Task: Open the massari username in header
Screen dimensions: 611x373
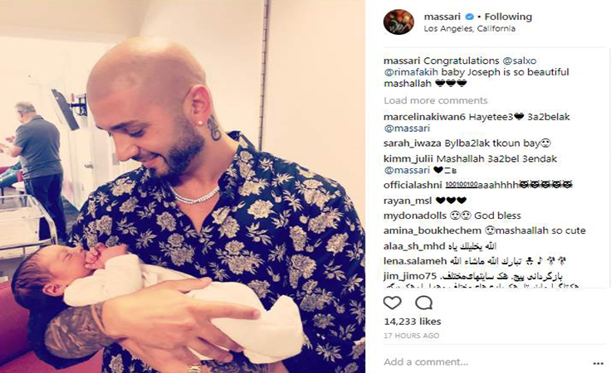Action: (x=442, y=17)
